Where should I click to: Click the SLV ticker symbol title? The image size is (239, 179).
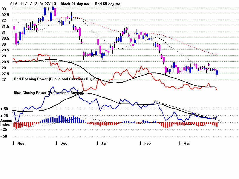5,4
